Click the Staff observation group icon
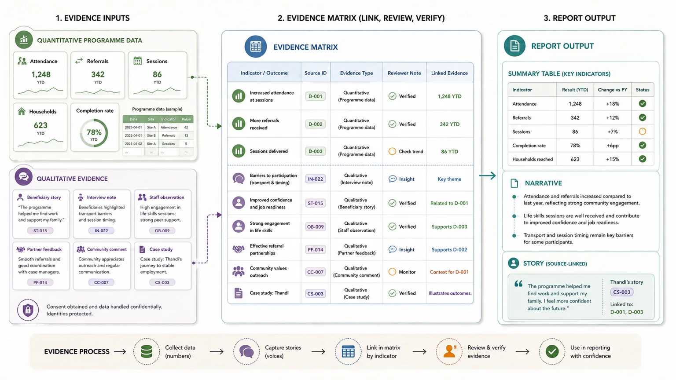The width and height of the screenshot is (676, 380). [x=142, y=197]
